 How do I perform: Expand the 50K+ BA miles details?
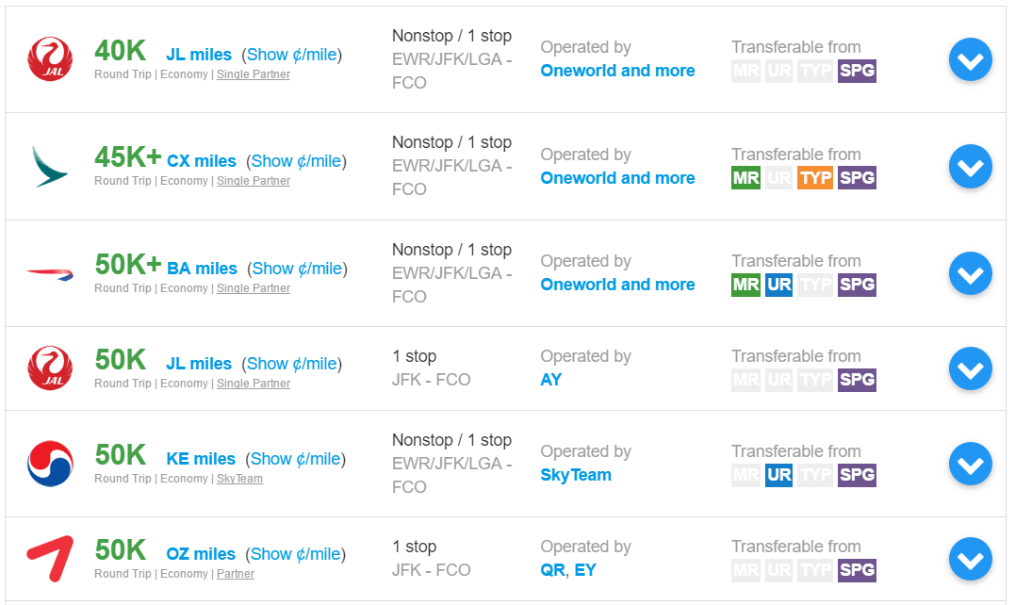coord(970,274)
